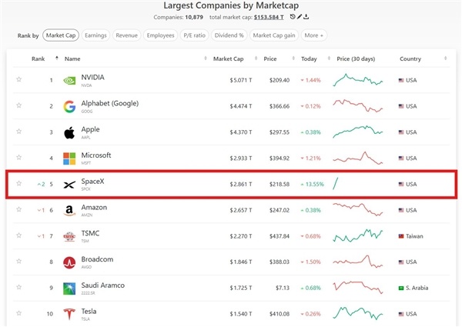Toggle the favorite star for Microsoft
Image resolution: width=462 pixels, height=327 pixels.
click(18, 157)
